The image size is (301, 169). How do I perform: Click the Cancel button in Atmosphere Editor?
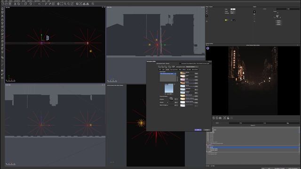[x=207, y=130]
